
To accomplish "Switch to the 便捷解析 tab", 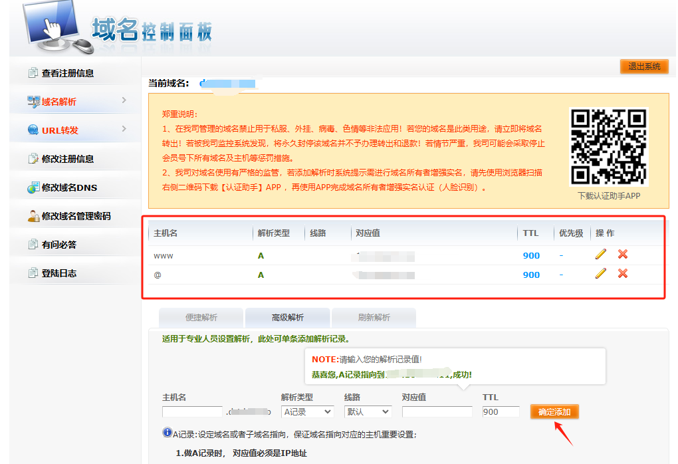I will tap(201, 317).
